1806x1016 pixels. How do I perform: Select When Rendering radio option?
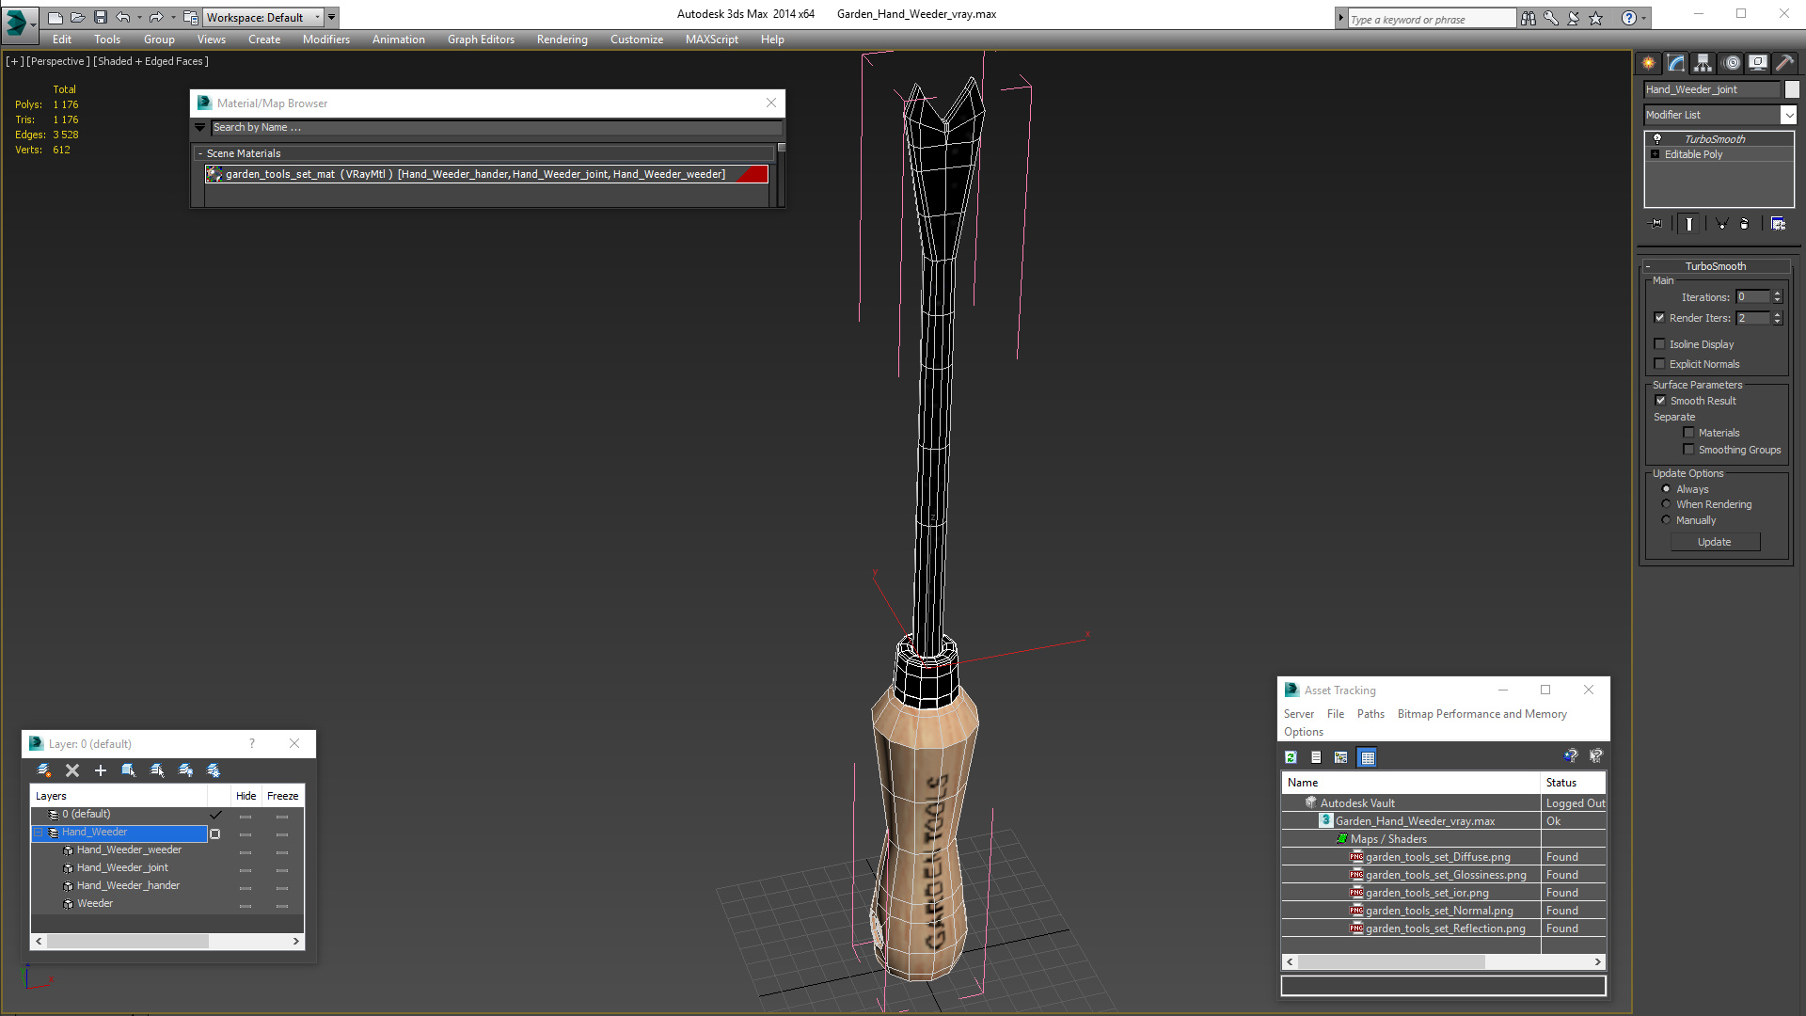1666,504
